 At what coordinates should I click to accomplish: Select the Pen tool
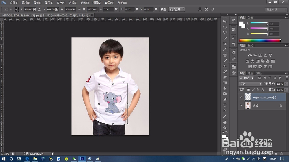(x=225, y=100)
